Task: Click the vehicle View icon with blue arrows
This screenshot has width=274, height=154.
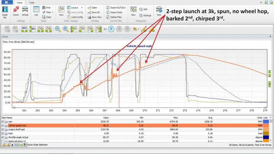Action: click(x=159, y=11)
